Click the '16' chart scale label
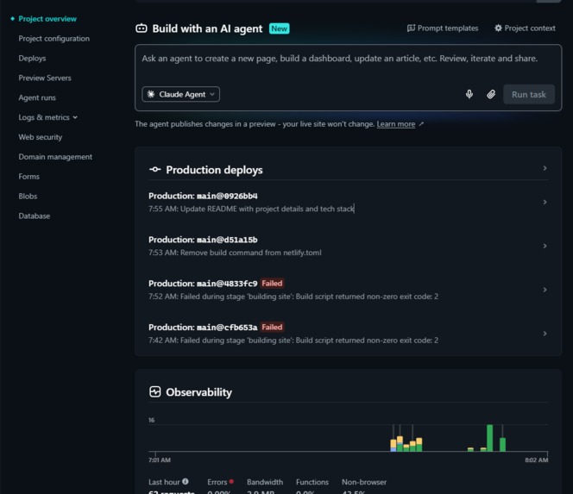 click(151, 420)
